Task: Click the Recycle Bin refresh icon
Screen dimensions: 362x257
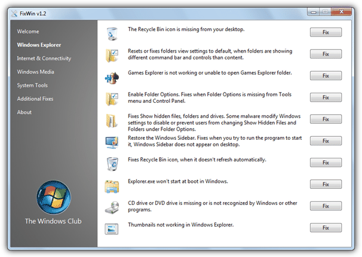Action: pos(112,163)
